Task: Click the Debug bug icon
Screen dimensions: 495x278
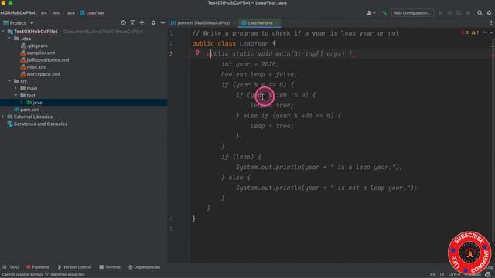Action: pos(449,13)
